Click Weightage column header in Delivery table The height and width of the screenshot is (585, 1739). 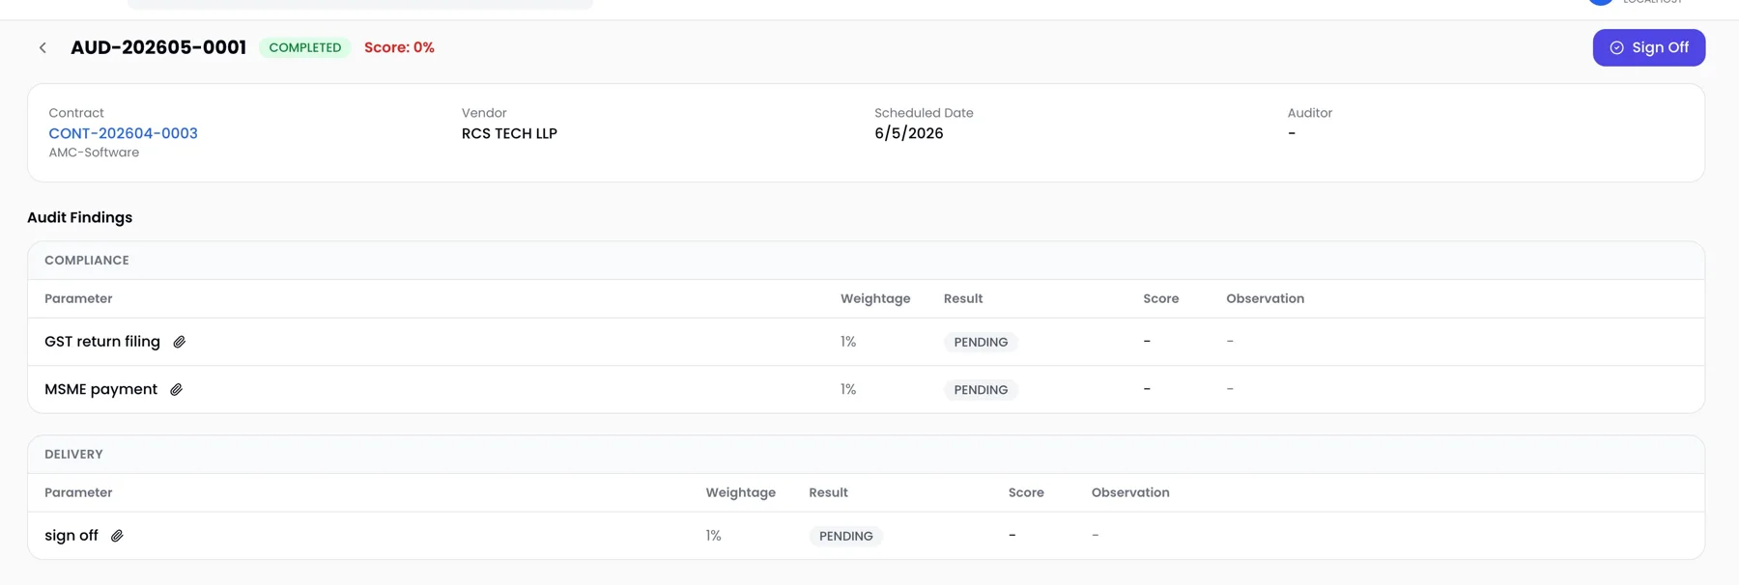click(x=740, y=493)
